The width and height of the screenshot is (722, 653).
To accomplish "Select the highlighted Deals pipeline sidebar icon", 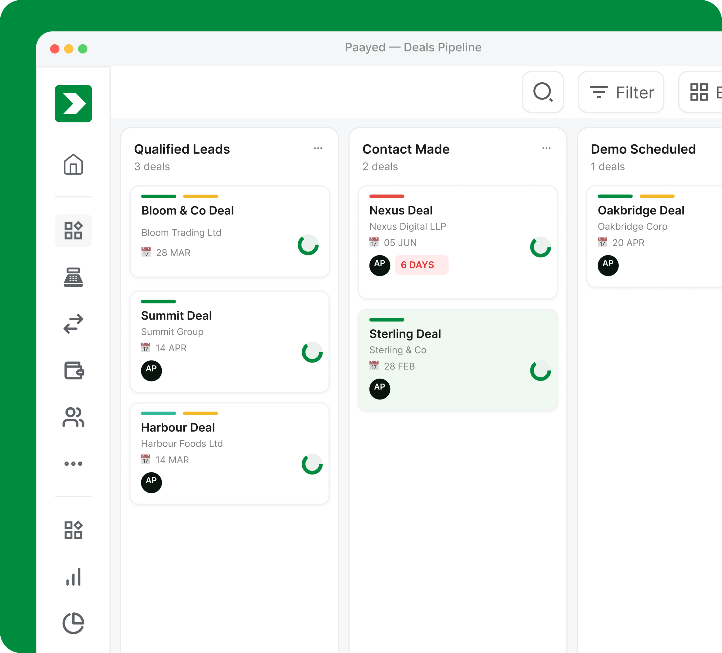I will tap(73, 230).
